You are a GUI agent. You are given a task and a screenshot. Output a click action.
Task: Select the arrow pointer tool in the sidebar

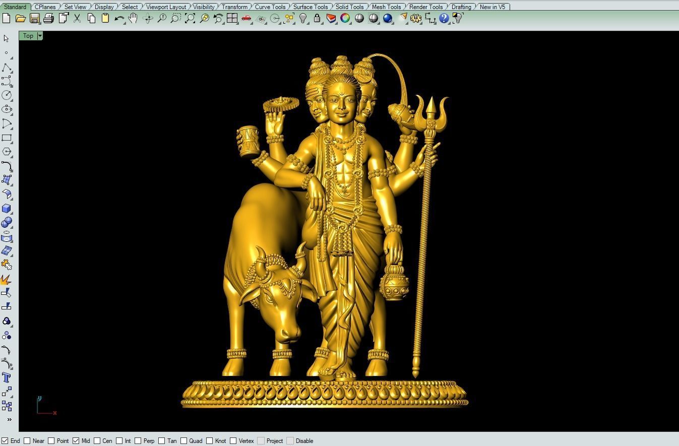click(7, 38)
